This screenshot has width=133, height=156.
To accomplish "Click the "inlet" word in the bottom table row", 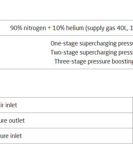I will tap(16, 136).
